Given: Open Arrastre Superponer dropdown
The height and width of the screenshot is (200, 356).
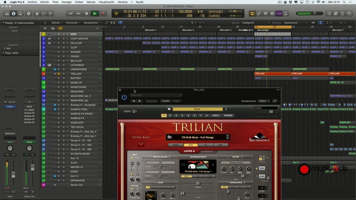Looking at the screenshot, I should (296, 23).
